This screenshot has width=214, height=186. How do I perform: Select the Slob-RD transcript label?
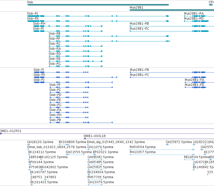(55, 54)
